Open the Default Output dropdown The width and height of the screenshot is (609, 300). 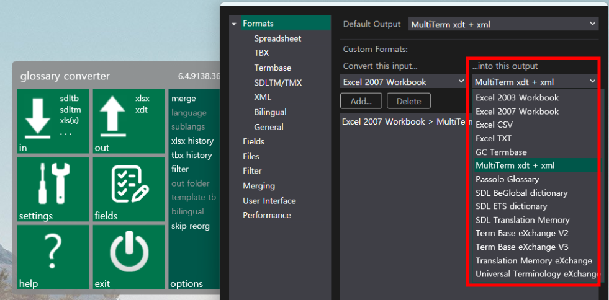click(x=503, y=24)
